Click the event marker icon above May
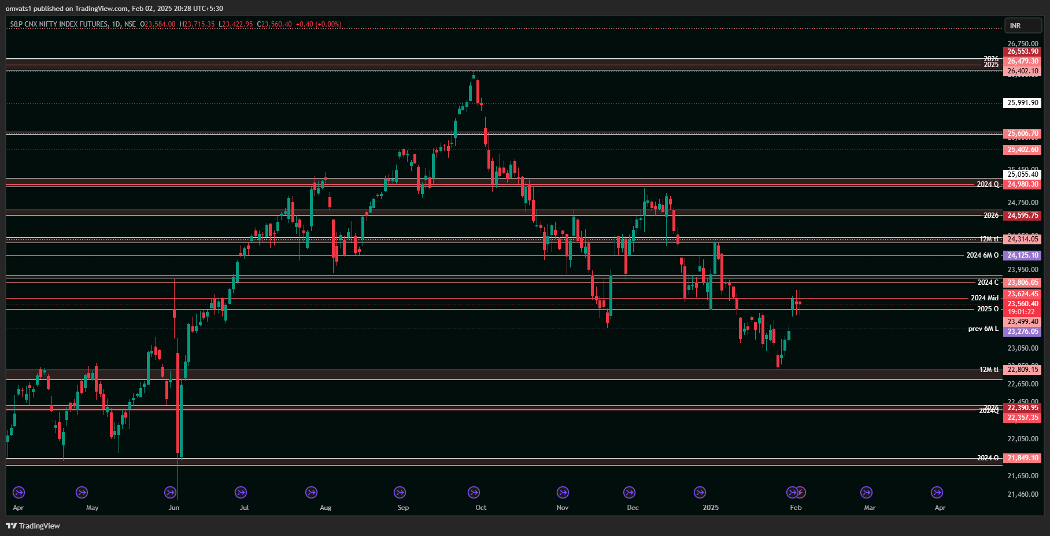The height and width of the screenshot is (536, 1050). coord(82,493)
